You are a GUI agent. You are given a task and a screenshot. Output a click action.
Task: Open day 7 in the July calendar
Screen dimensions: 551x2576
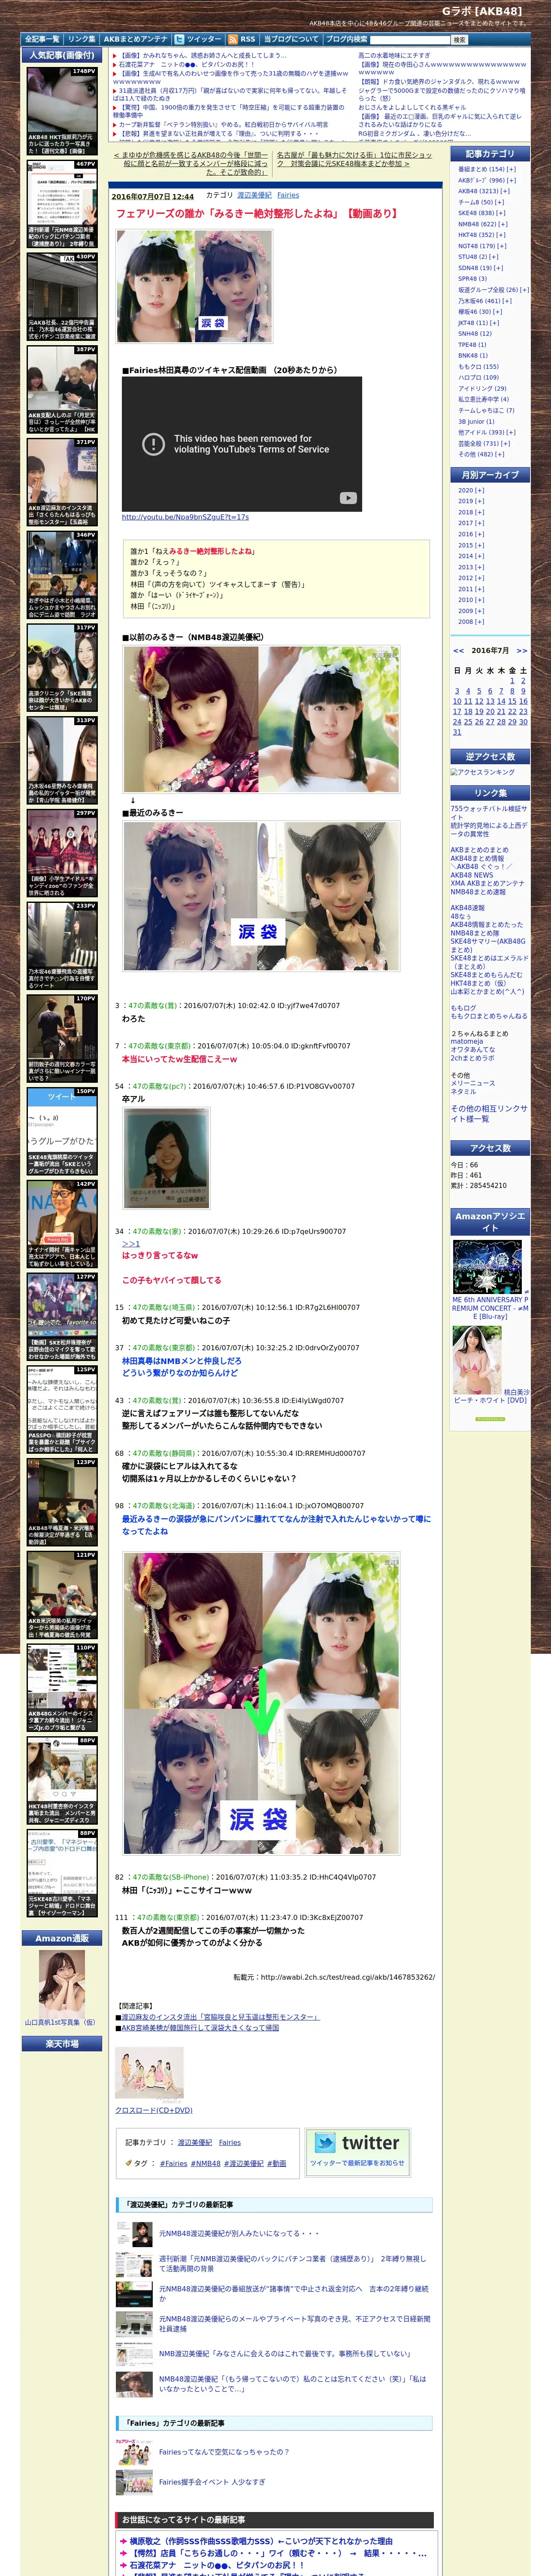point(501,691)
